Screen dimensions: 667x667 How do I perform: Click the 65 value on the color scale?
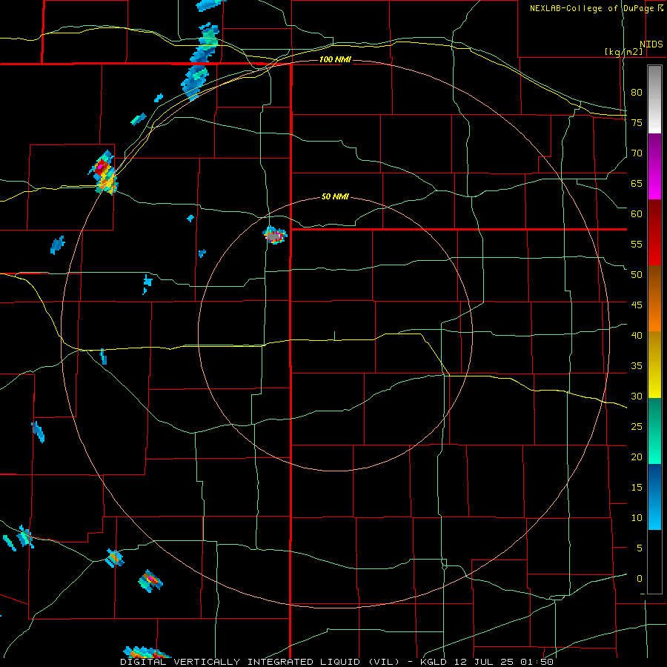[x=637, y=183]
